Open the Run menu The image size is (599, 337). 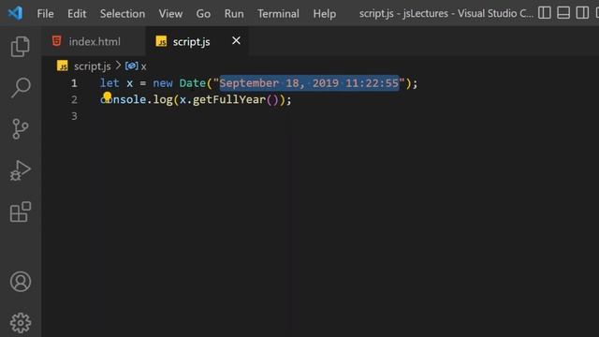pos(234,14)
